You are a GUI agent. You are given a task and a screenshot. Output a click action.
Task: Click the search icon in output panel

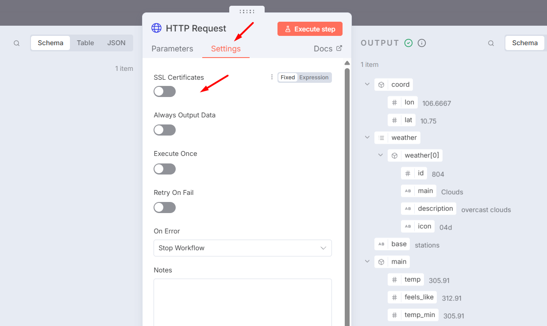coord(491,43)
